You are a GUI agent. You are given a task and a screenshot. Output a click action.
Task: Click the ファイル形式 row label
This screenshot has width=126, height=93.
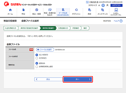coord(13,56)
